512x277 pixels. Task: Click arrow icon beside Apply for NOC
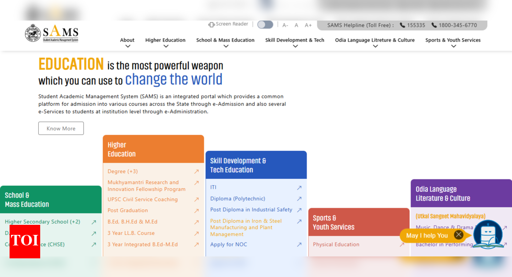[299, 244]
